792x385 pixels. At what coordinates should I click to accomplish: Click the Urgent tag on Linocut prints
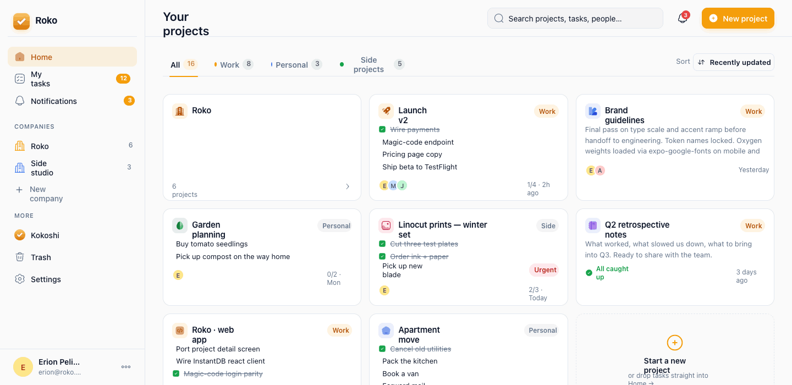pyautogui.click(x=544, y=269)
